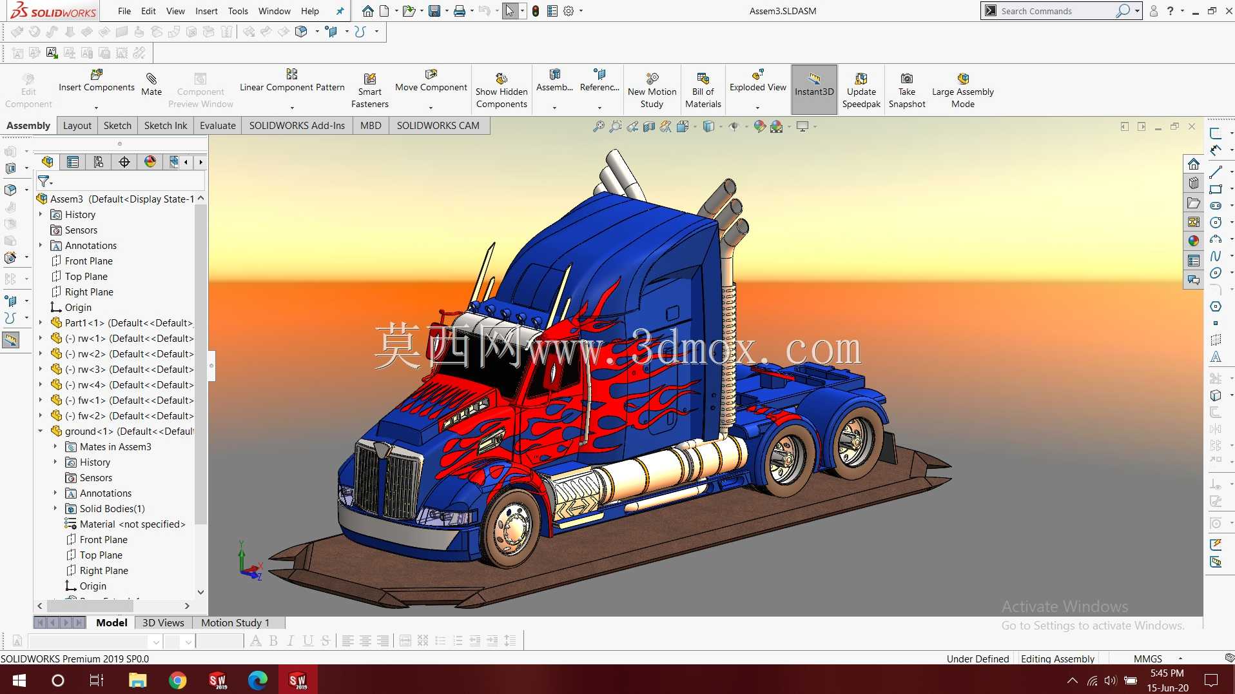Expand the rw<1> component

pyautogui.click(x=41, y=338)
